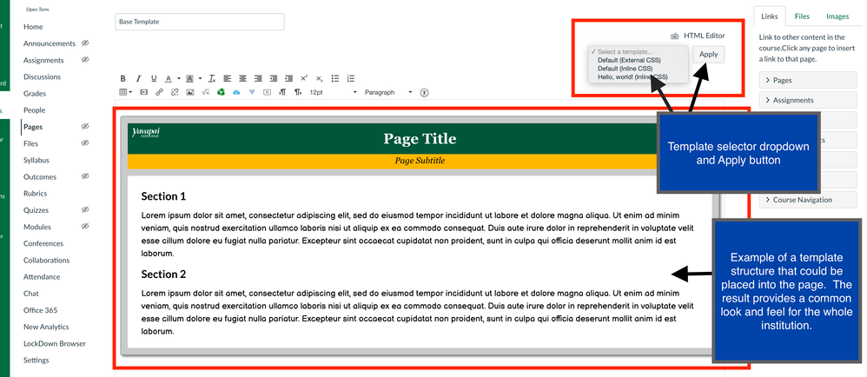Click the Base Template title field
Image resolution: width=867 pixels, height=377 pixels.
[x=199, y=22]
